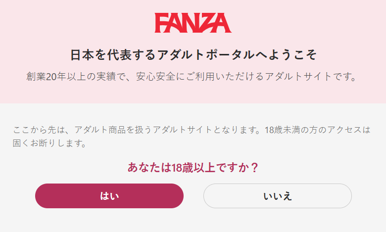Click "アダルトサイトとなります" in the warning paragraph
Viewport: 386px width, 232px height.
pos(204,131)
